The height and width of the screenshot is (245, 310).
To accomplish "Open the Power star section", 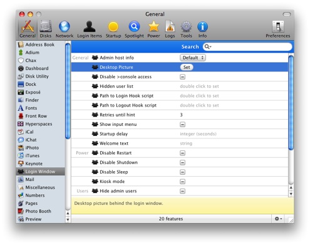I will [153, 29].
